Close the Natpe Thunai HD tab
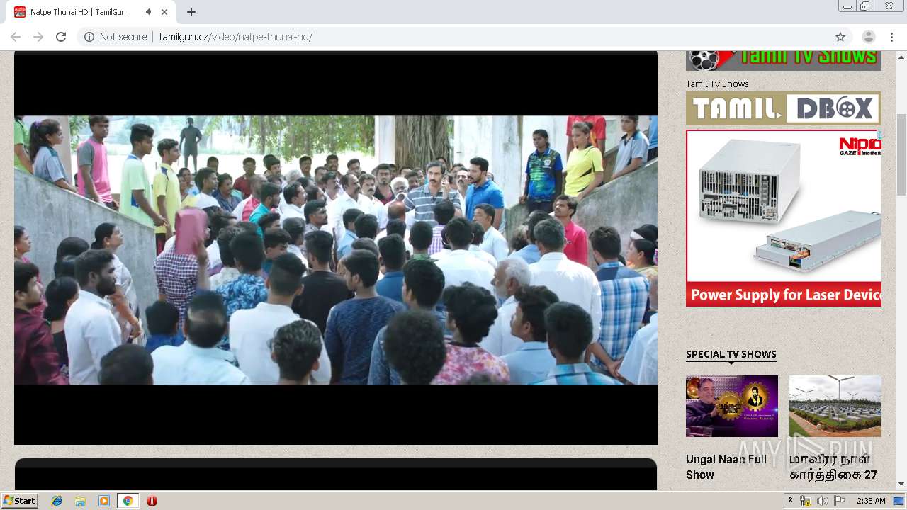This screenshot has width=907, height=510. tap(165, 12)
